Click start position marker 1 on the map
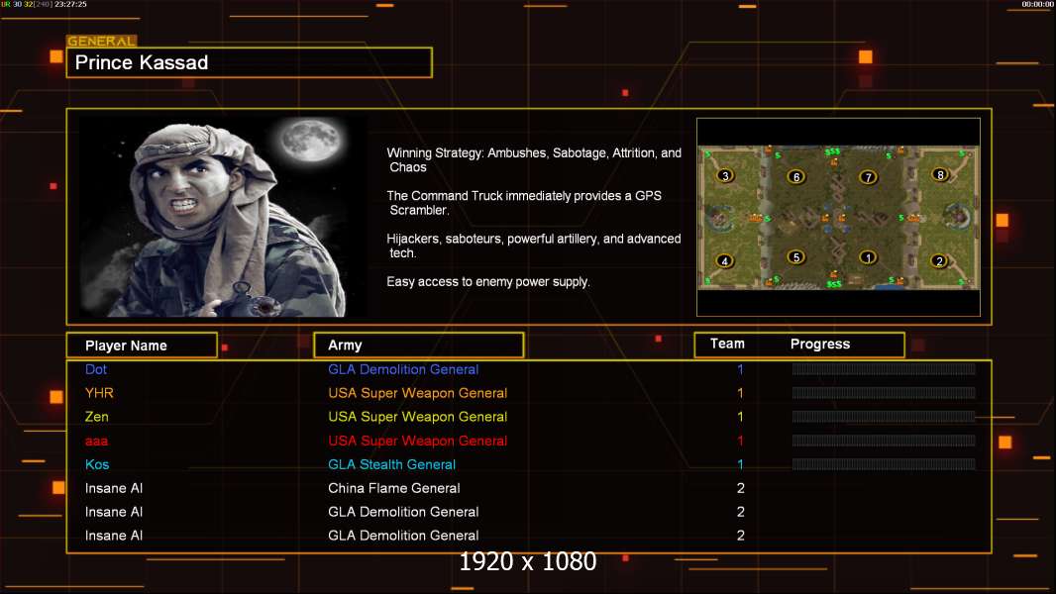The width and height of the screenshot is (1056, 594). pyautogui.click(x=868, y=257)
